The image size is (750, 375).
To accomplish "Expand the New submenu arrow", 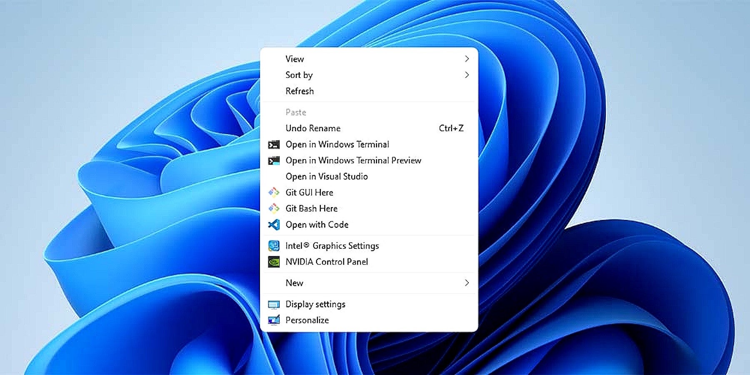I will point(467,282).
